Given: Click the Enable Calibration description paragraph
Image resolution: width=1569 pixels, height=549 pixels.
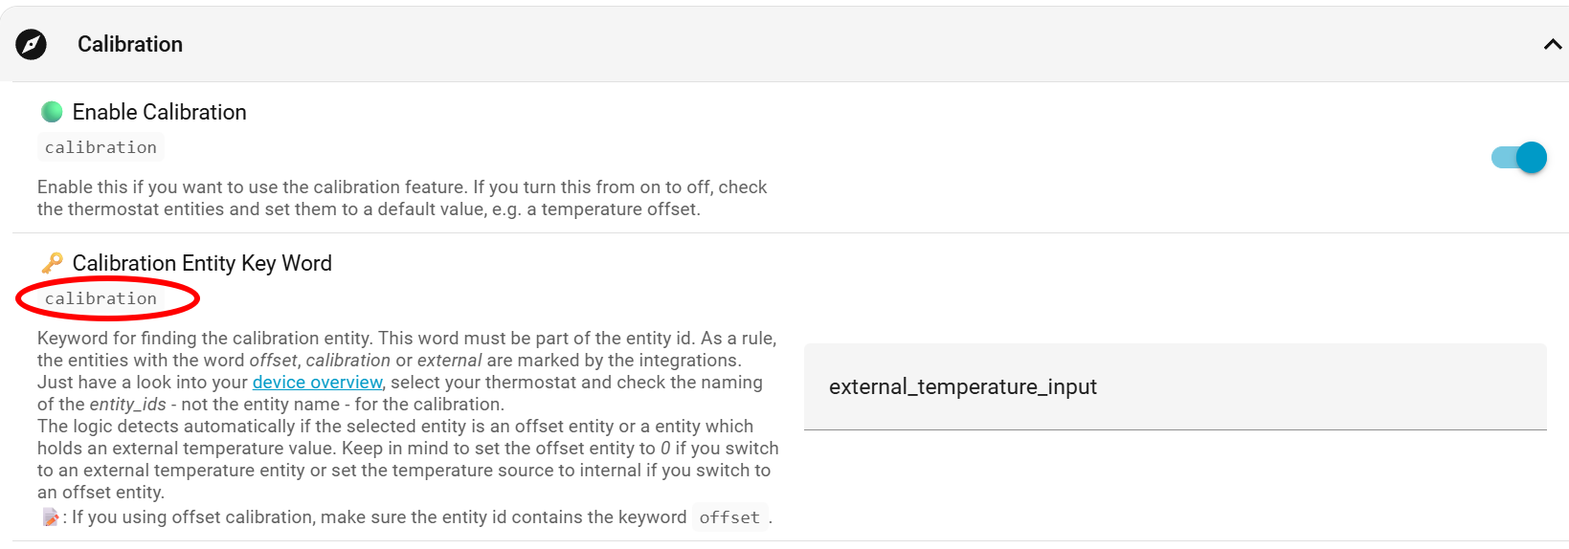Looking at the screenshot, I should 402,198.
